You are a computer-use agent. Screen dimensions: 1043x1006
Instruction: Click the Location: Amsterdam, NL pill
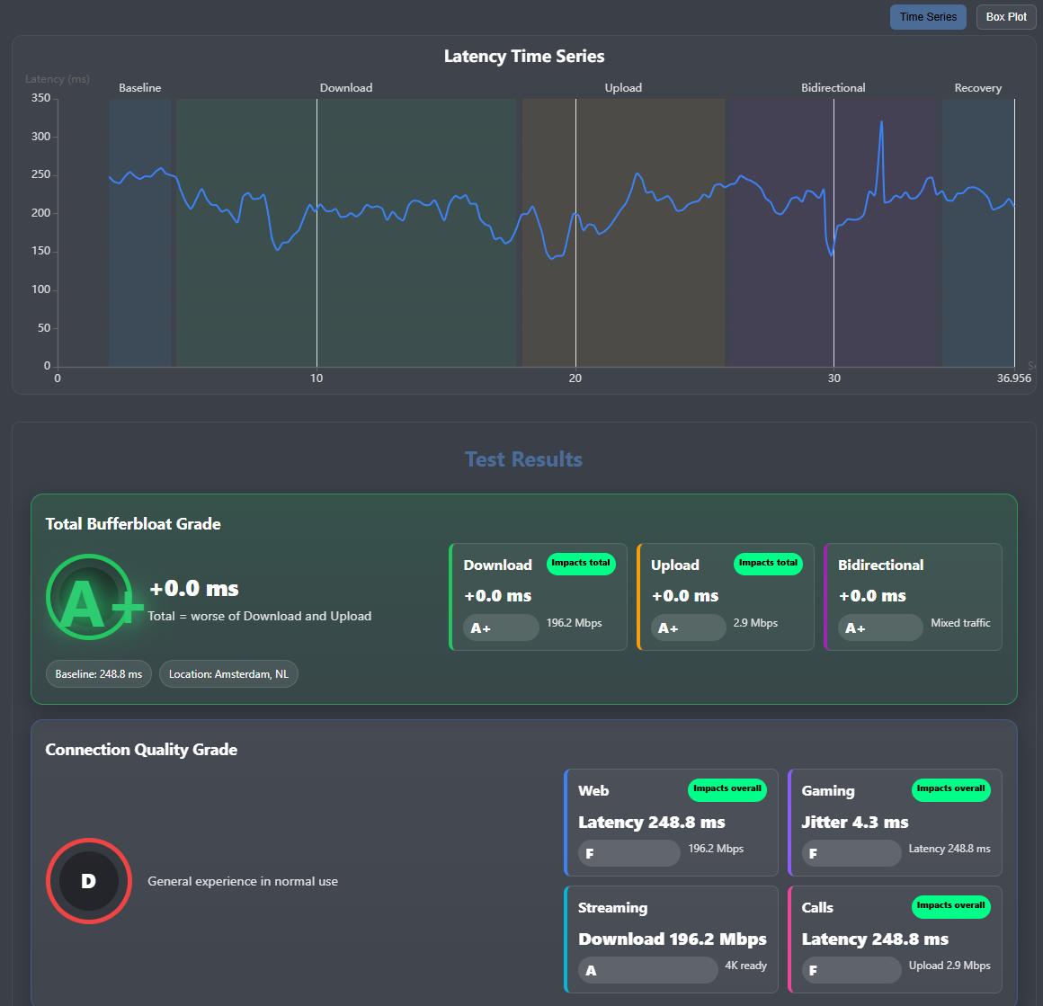coord(228,674)
